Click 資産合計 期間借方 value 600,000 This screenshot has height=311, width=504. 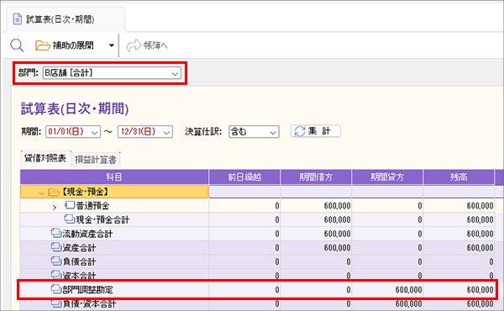pyautogui.click(x=337, y=248)
